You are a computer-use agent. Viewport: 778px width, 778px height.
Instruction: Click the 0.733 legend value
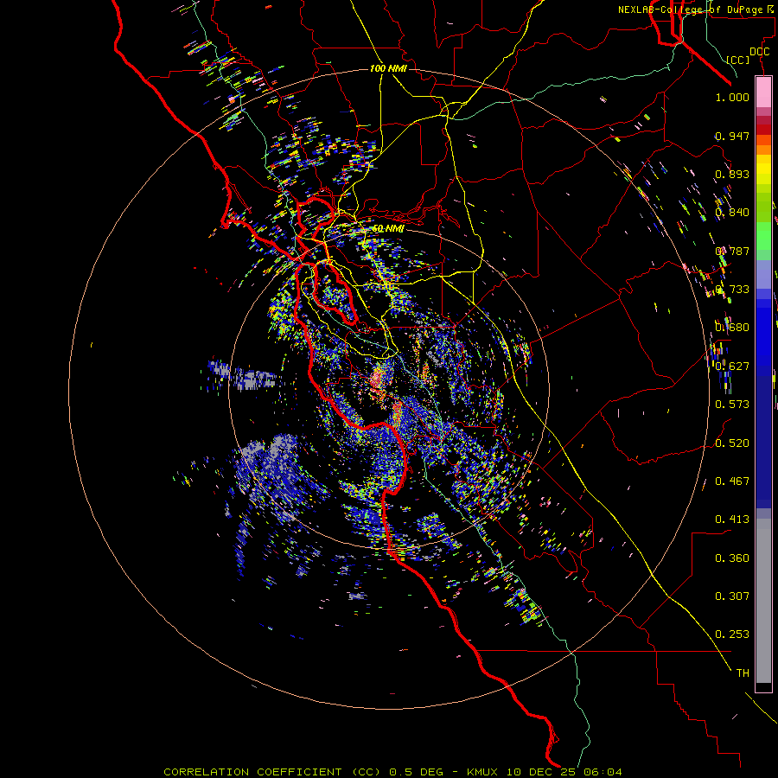tap(732, 290)
